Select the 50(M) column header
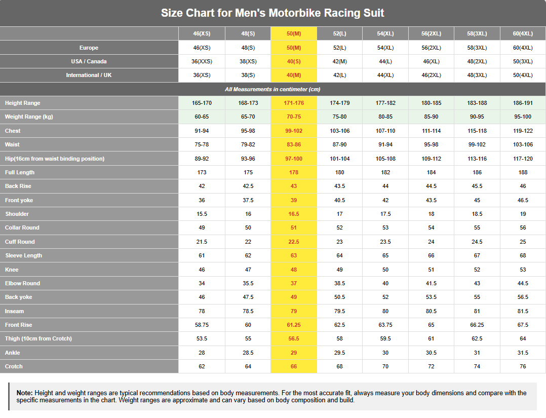The image size is (546, 418). [294, 34]
